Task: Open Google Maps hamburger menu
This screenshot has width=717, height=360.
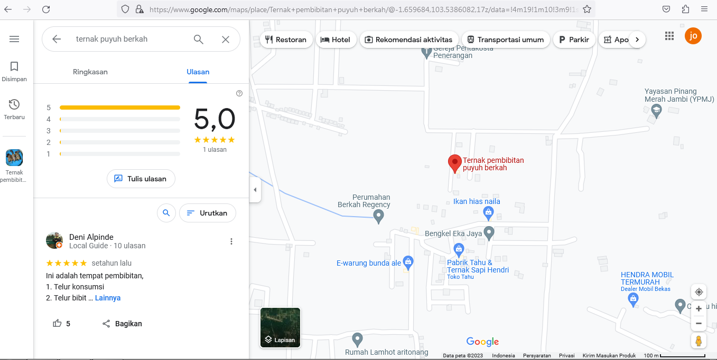Action: 14,39
